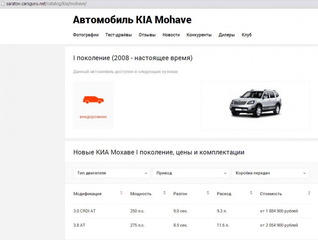This screenshot has height=240, width=318.
Task: Open the 3.0 CRDI AT modification
Action: (84, 211)
